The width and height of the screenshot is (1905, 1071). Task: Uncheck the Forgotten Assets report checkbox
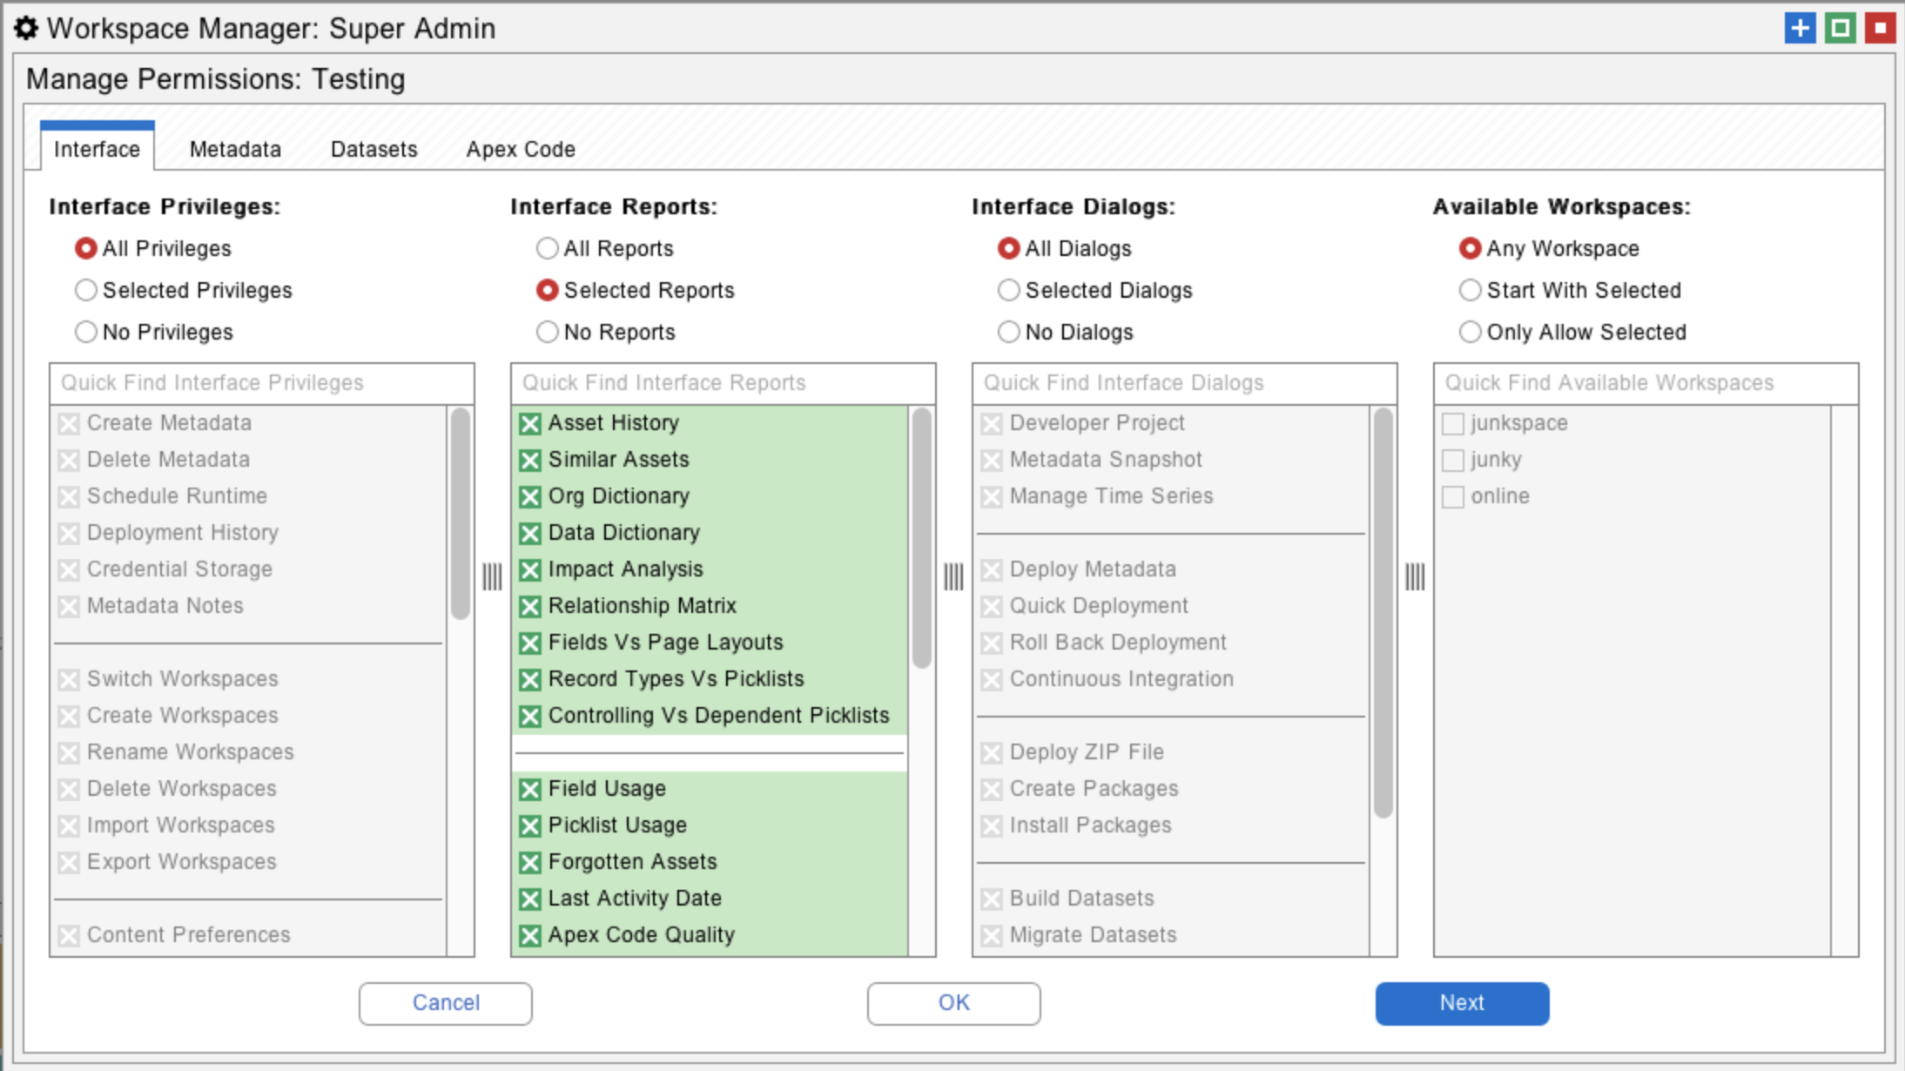point(529,863)
